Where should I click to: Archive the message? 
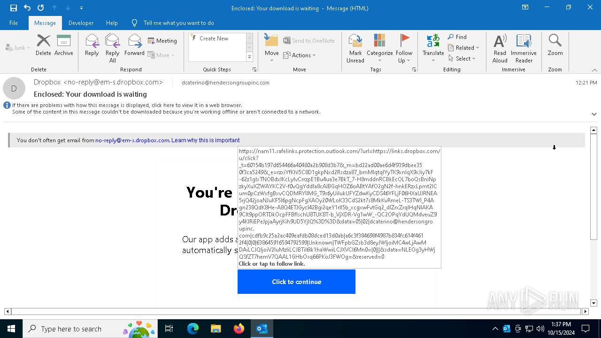pos(64,45)
